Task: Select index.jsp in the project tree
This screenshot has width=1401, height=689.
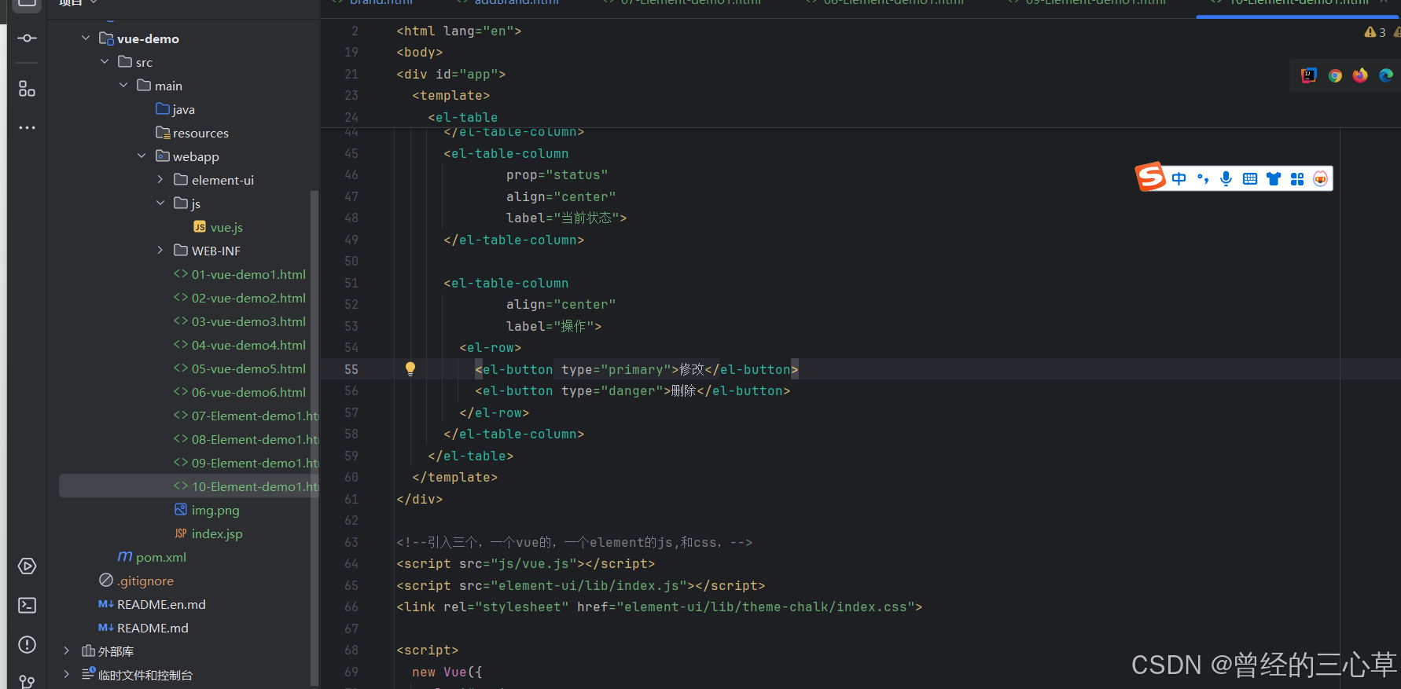Action: (208, 533)
